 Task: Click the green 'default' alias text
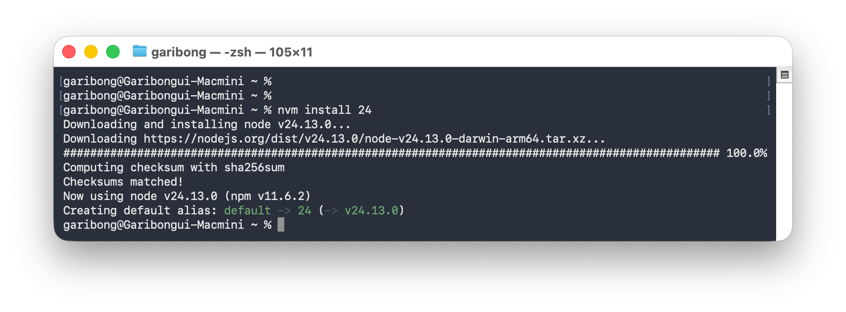tap(247, 211)
